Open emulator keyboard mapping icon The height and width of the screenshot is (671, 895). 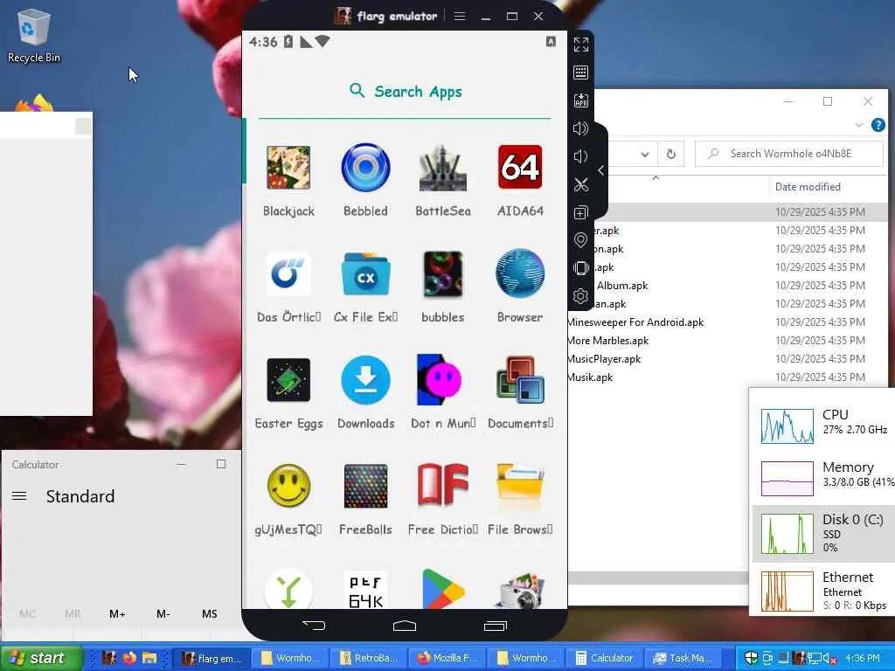coord(581,73)
